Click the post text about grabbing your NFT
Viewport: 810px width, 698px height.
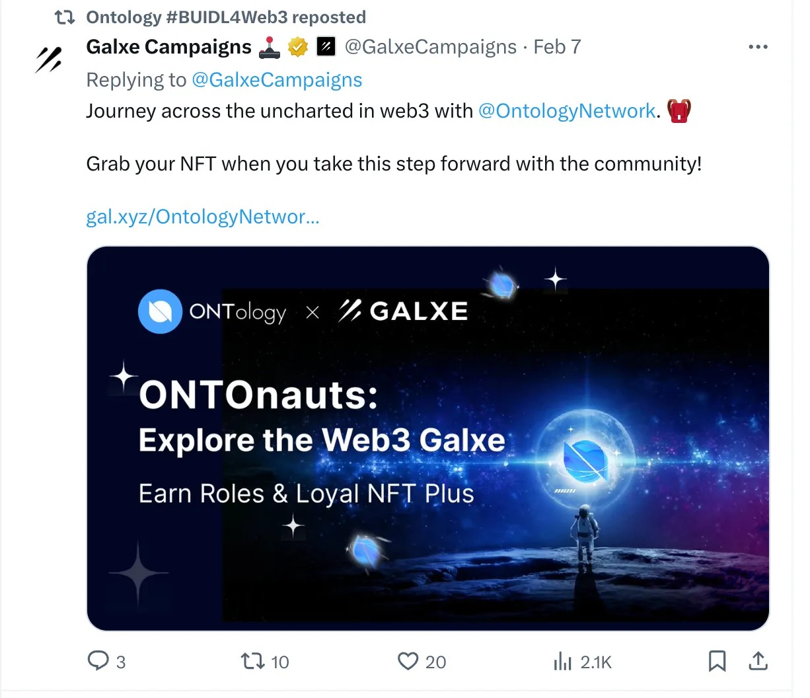click(394, 164)
